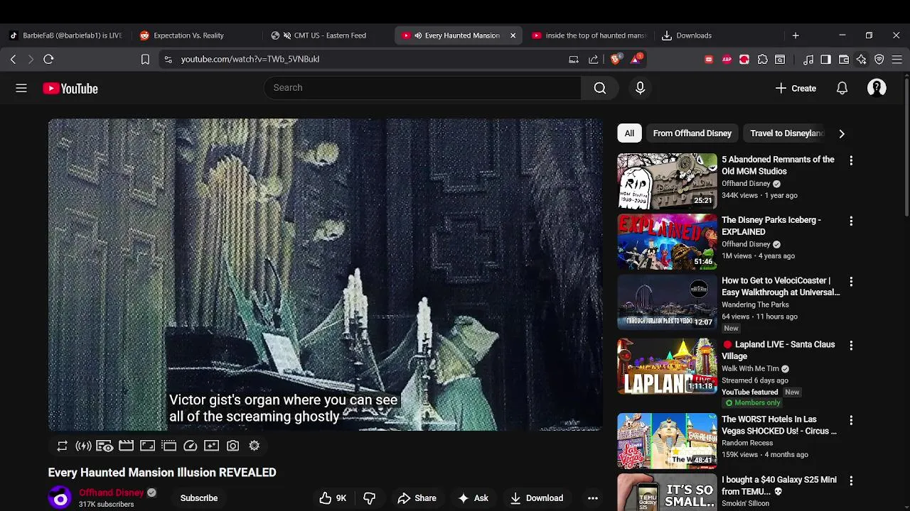
Task: Click the Subscribe button
Action: click(x=199, y=498)
